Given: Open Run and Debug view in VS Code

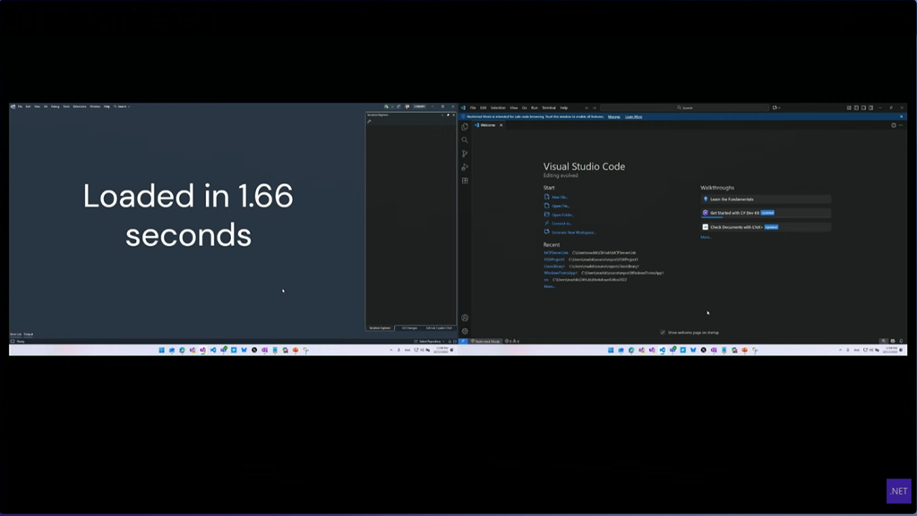Looking at the screenshot, I should [465, 167].
